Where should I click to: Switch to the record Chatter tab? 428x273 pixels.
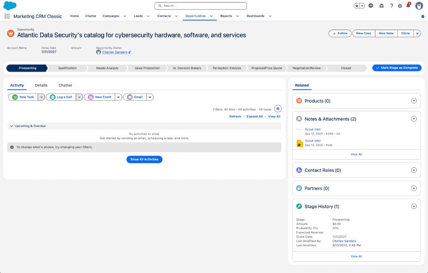point(65,85)
